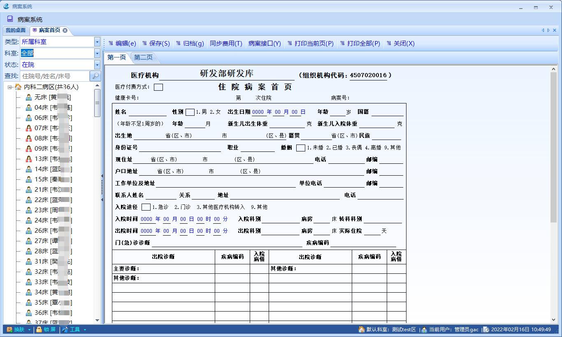The image size is (562, 337).
Task: Click the 病案接口(Y) button
Action: point(265,44)
